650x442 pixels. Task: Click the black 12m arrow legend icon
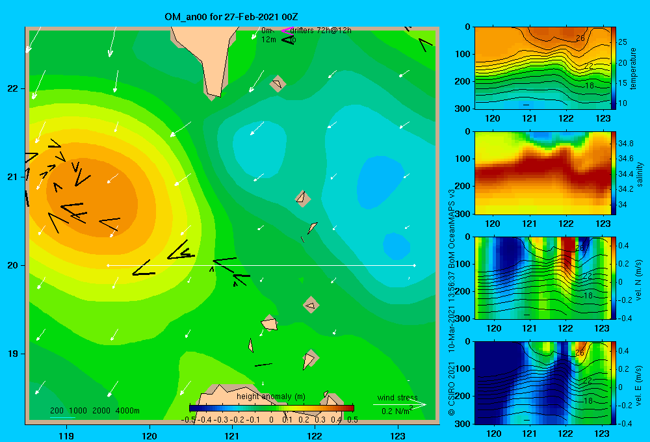[x=288, y=40]
